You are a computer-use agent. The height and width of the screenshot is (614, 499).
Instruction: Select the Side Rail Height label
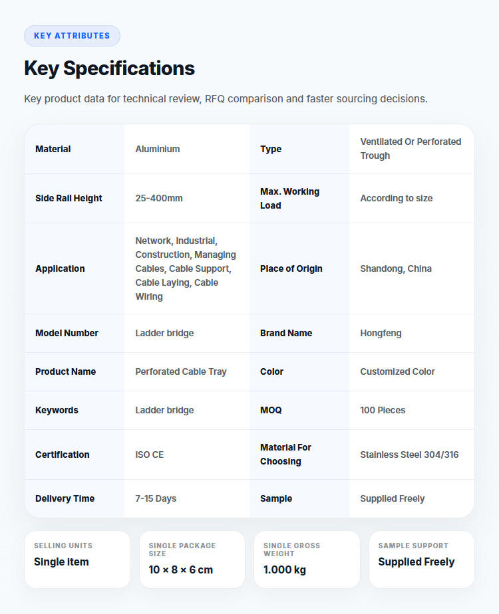(69, 198)
